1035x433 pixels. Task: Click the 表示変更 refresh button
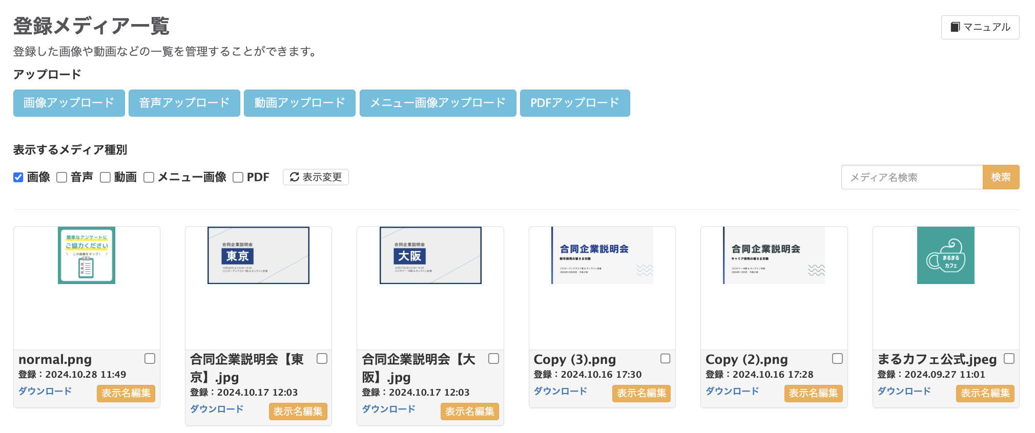316,177
